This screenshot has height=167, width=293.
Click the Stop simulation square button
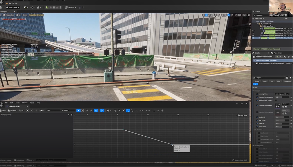coord(54,7)
